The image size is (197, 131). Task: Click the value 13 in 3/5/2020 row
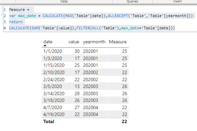tap(77, 86)
